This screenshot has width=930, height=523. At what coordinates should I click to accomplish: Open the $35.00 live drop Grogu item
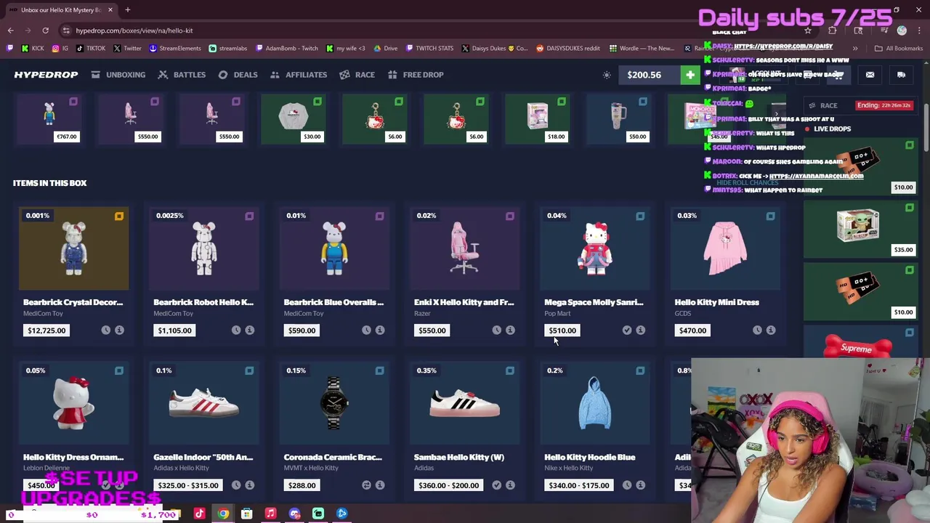click(860, 230)
